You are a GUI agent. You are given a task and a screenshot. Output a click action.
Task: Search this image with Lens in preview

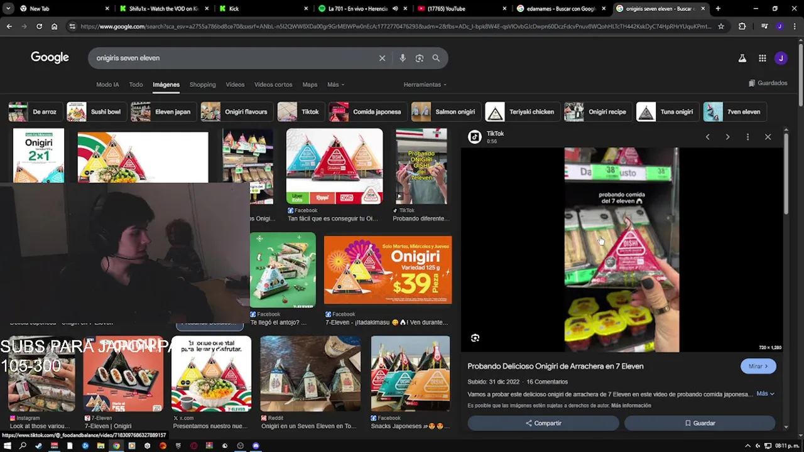[475, 338]
